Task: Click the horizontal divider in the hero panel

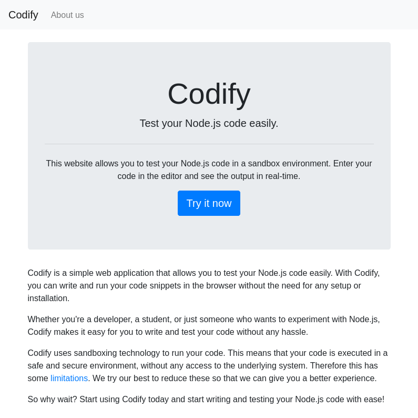Action: point(209,144)
